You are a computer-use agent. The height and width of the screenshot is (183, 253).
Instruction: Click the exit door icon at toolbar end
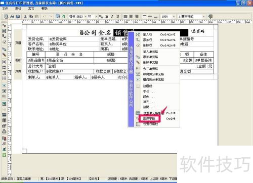click(x=210, y=16)
